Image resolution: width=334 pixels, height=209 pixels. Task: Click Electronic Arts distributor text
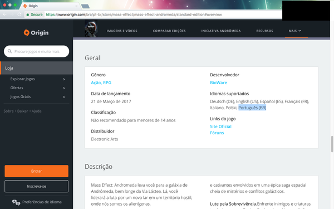click(x=105, y=139)
